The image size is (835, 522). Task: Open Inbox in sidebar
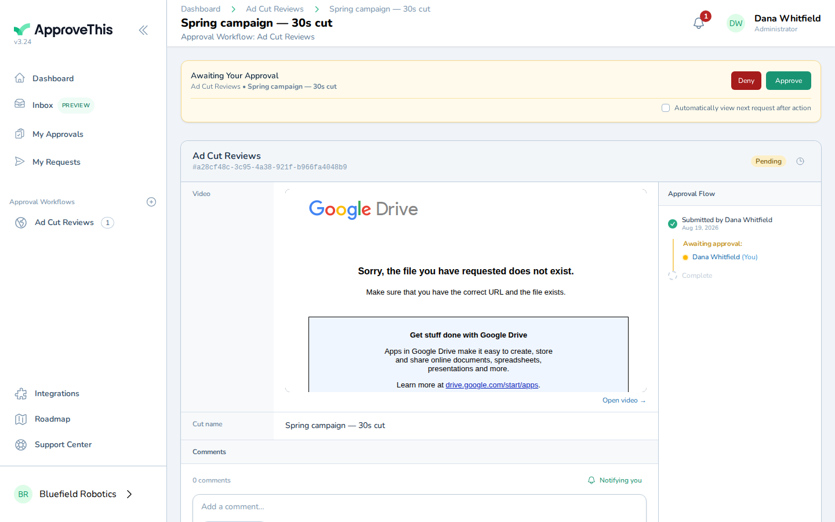[x=42, y=105]
